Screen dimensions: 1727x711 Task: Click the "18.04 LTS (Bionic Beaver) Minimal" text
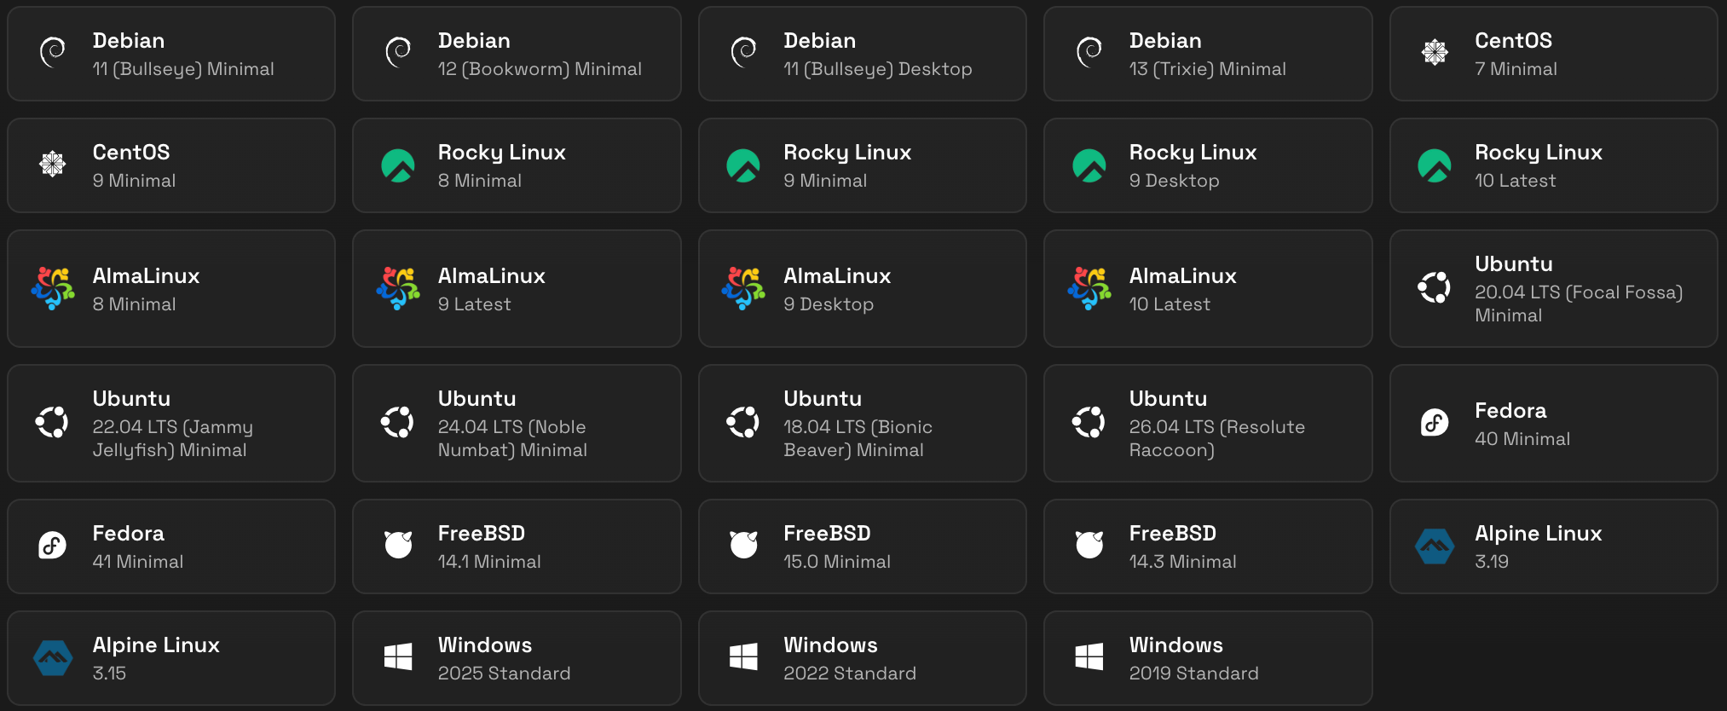click(x=858, y=438)
